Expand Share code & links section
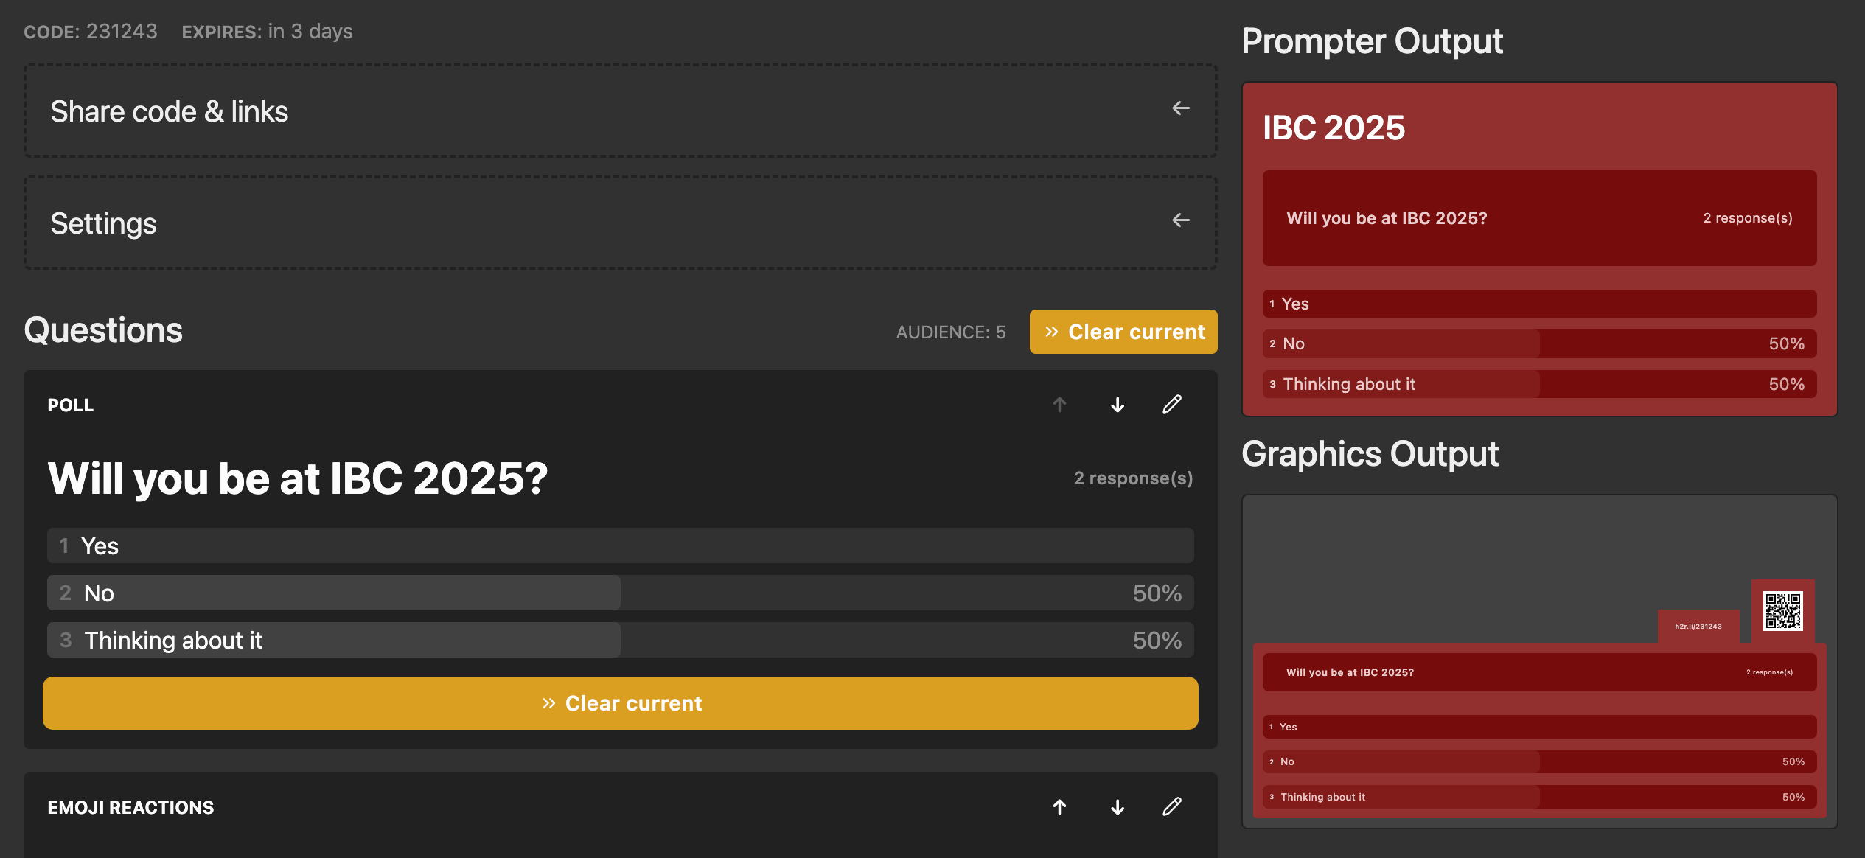Image resolution: width=1865 pixels, height=858 pixels. tap(621, 111)
